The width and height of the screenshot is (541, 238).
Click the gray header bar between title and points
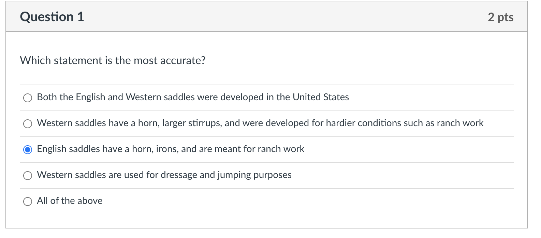point(273,17)
